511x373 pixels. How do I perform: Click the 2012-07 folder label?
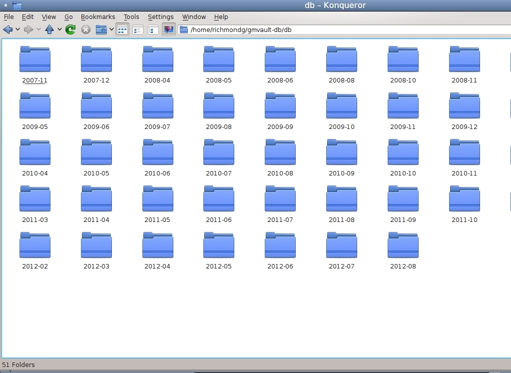342,266
